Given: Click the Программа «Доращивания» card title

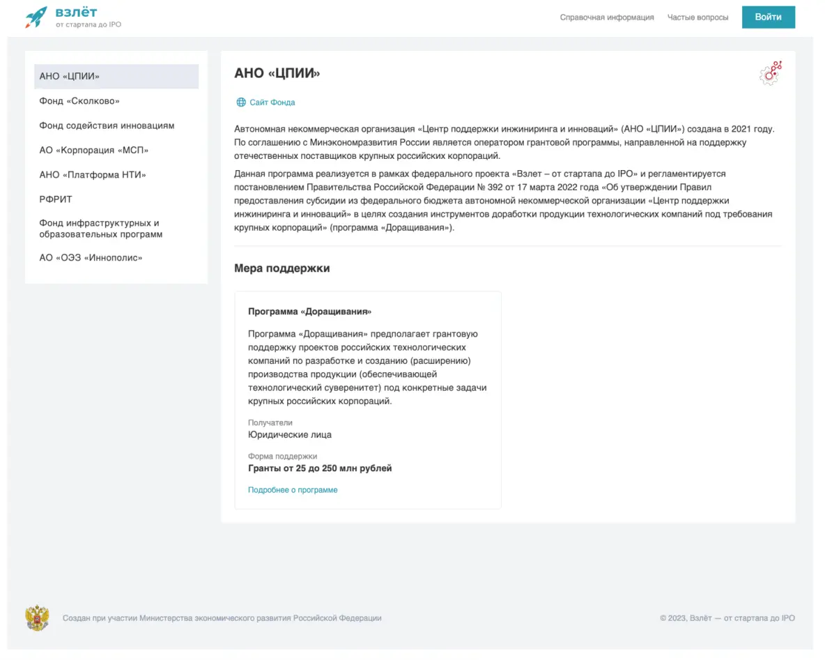Looking at the screenshot, I should point(309,312).
